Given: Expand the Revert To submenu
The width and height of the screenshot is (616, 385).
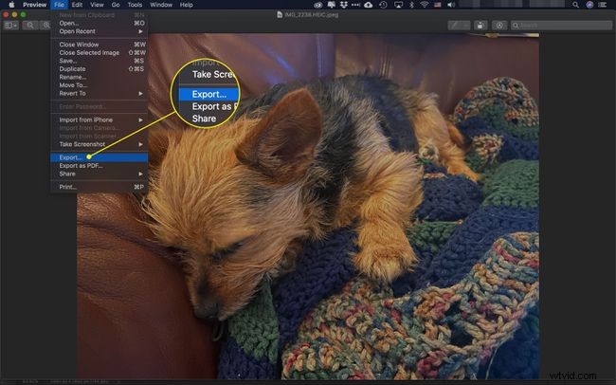Looking at the screenshot, I should (x=99, y=94).
